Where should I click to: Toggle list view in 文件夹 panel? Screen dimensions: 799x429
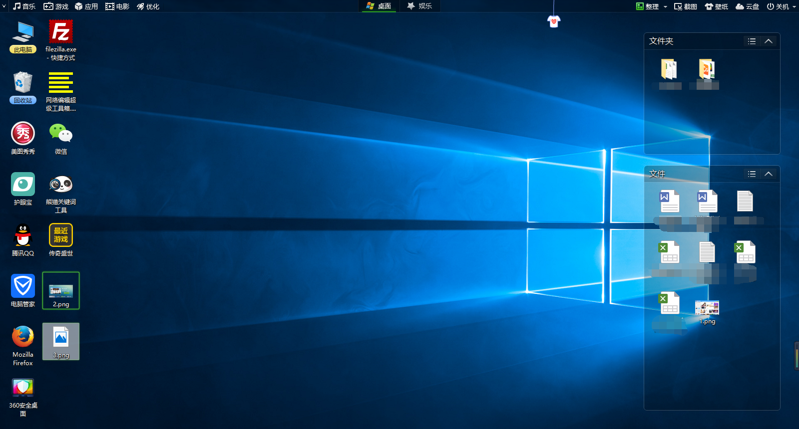752,41
